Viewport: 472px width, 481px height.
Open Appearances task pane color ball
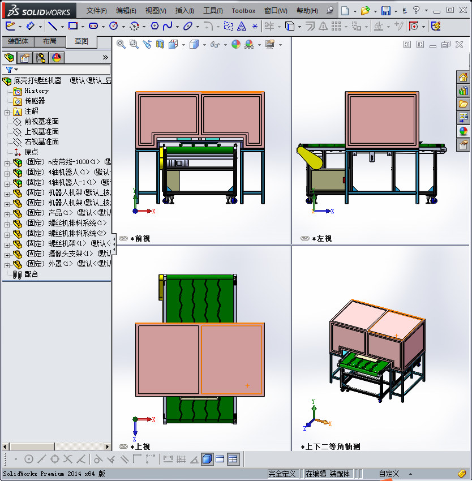pos(463,131)
